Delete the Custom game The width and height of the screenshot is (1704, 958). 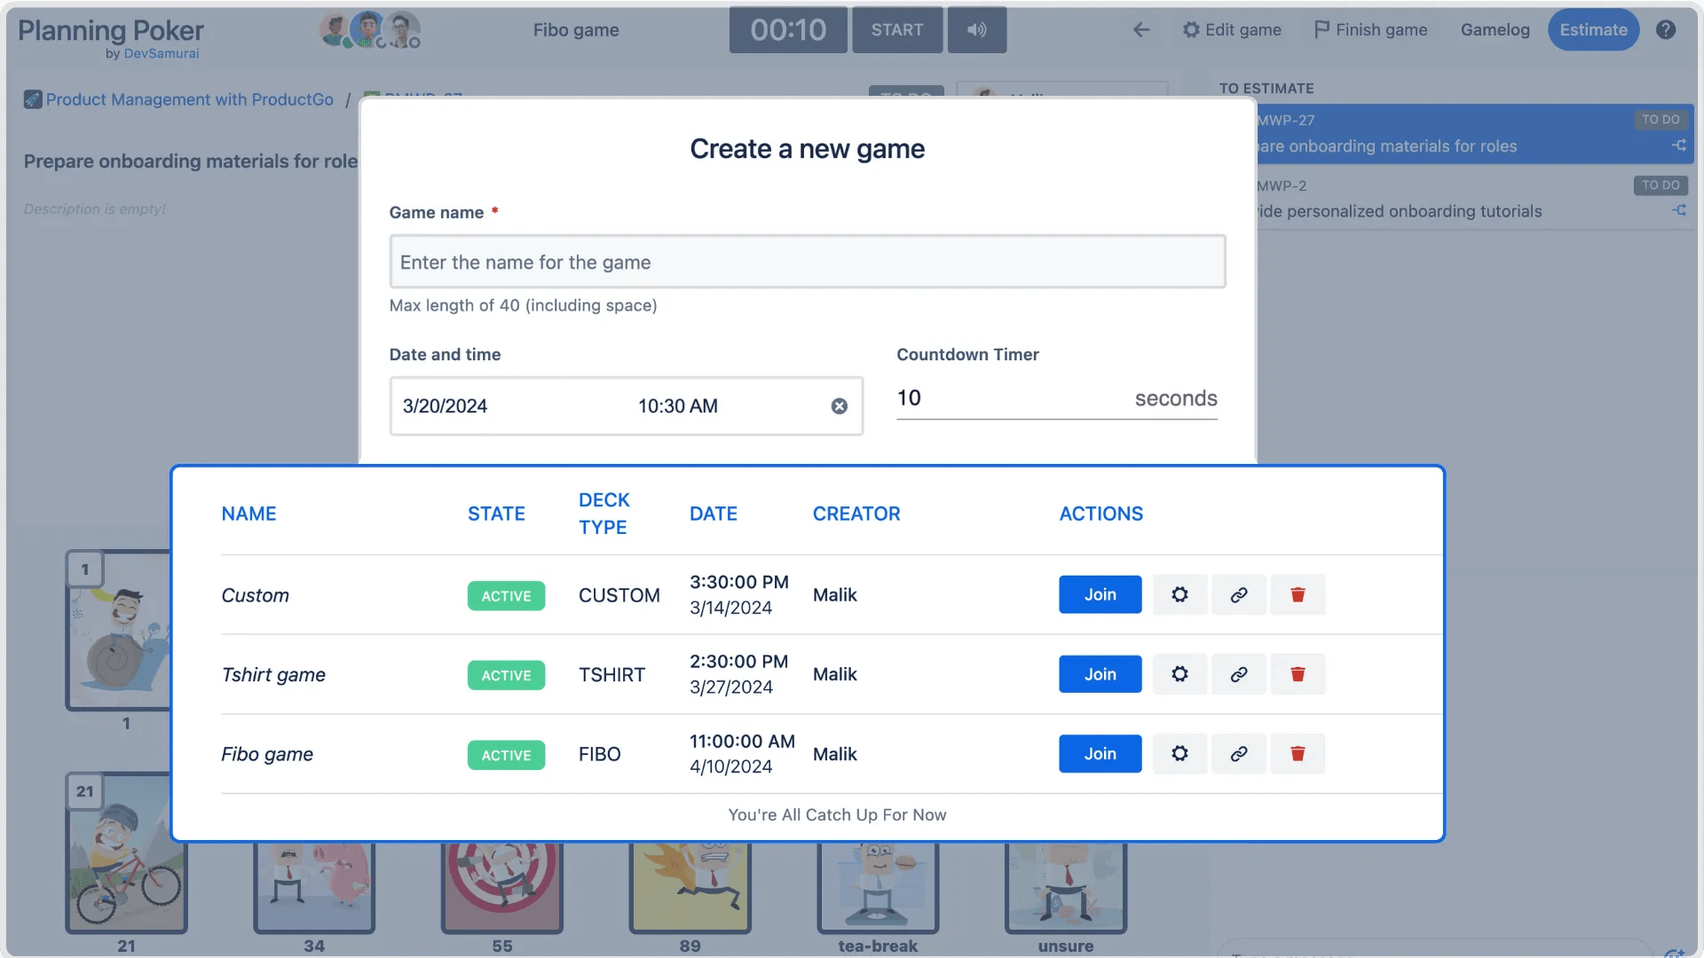pyautogui.click(x=1298, y=594)
